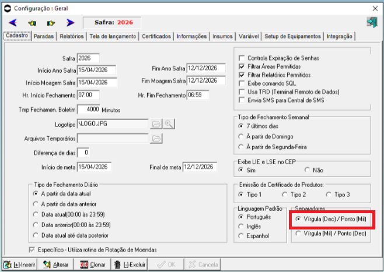Set default language to Inglês

pos(241,227)
